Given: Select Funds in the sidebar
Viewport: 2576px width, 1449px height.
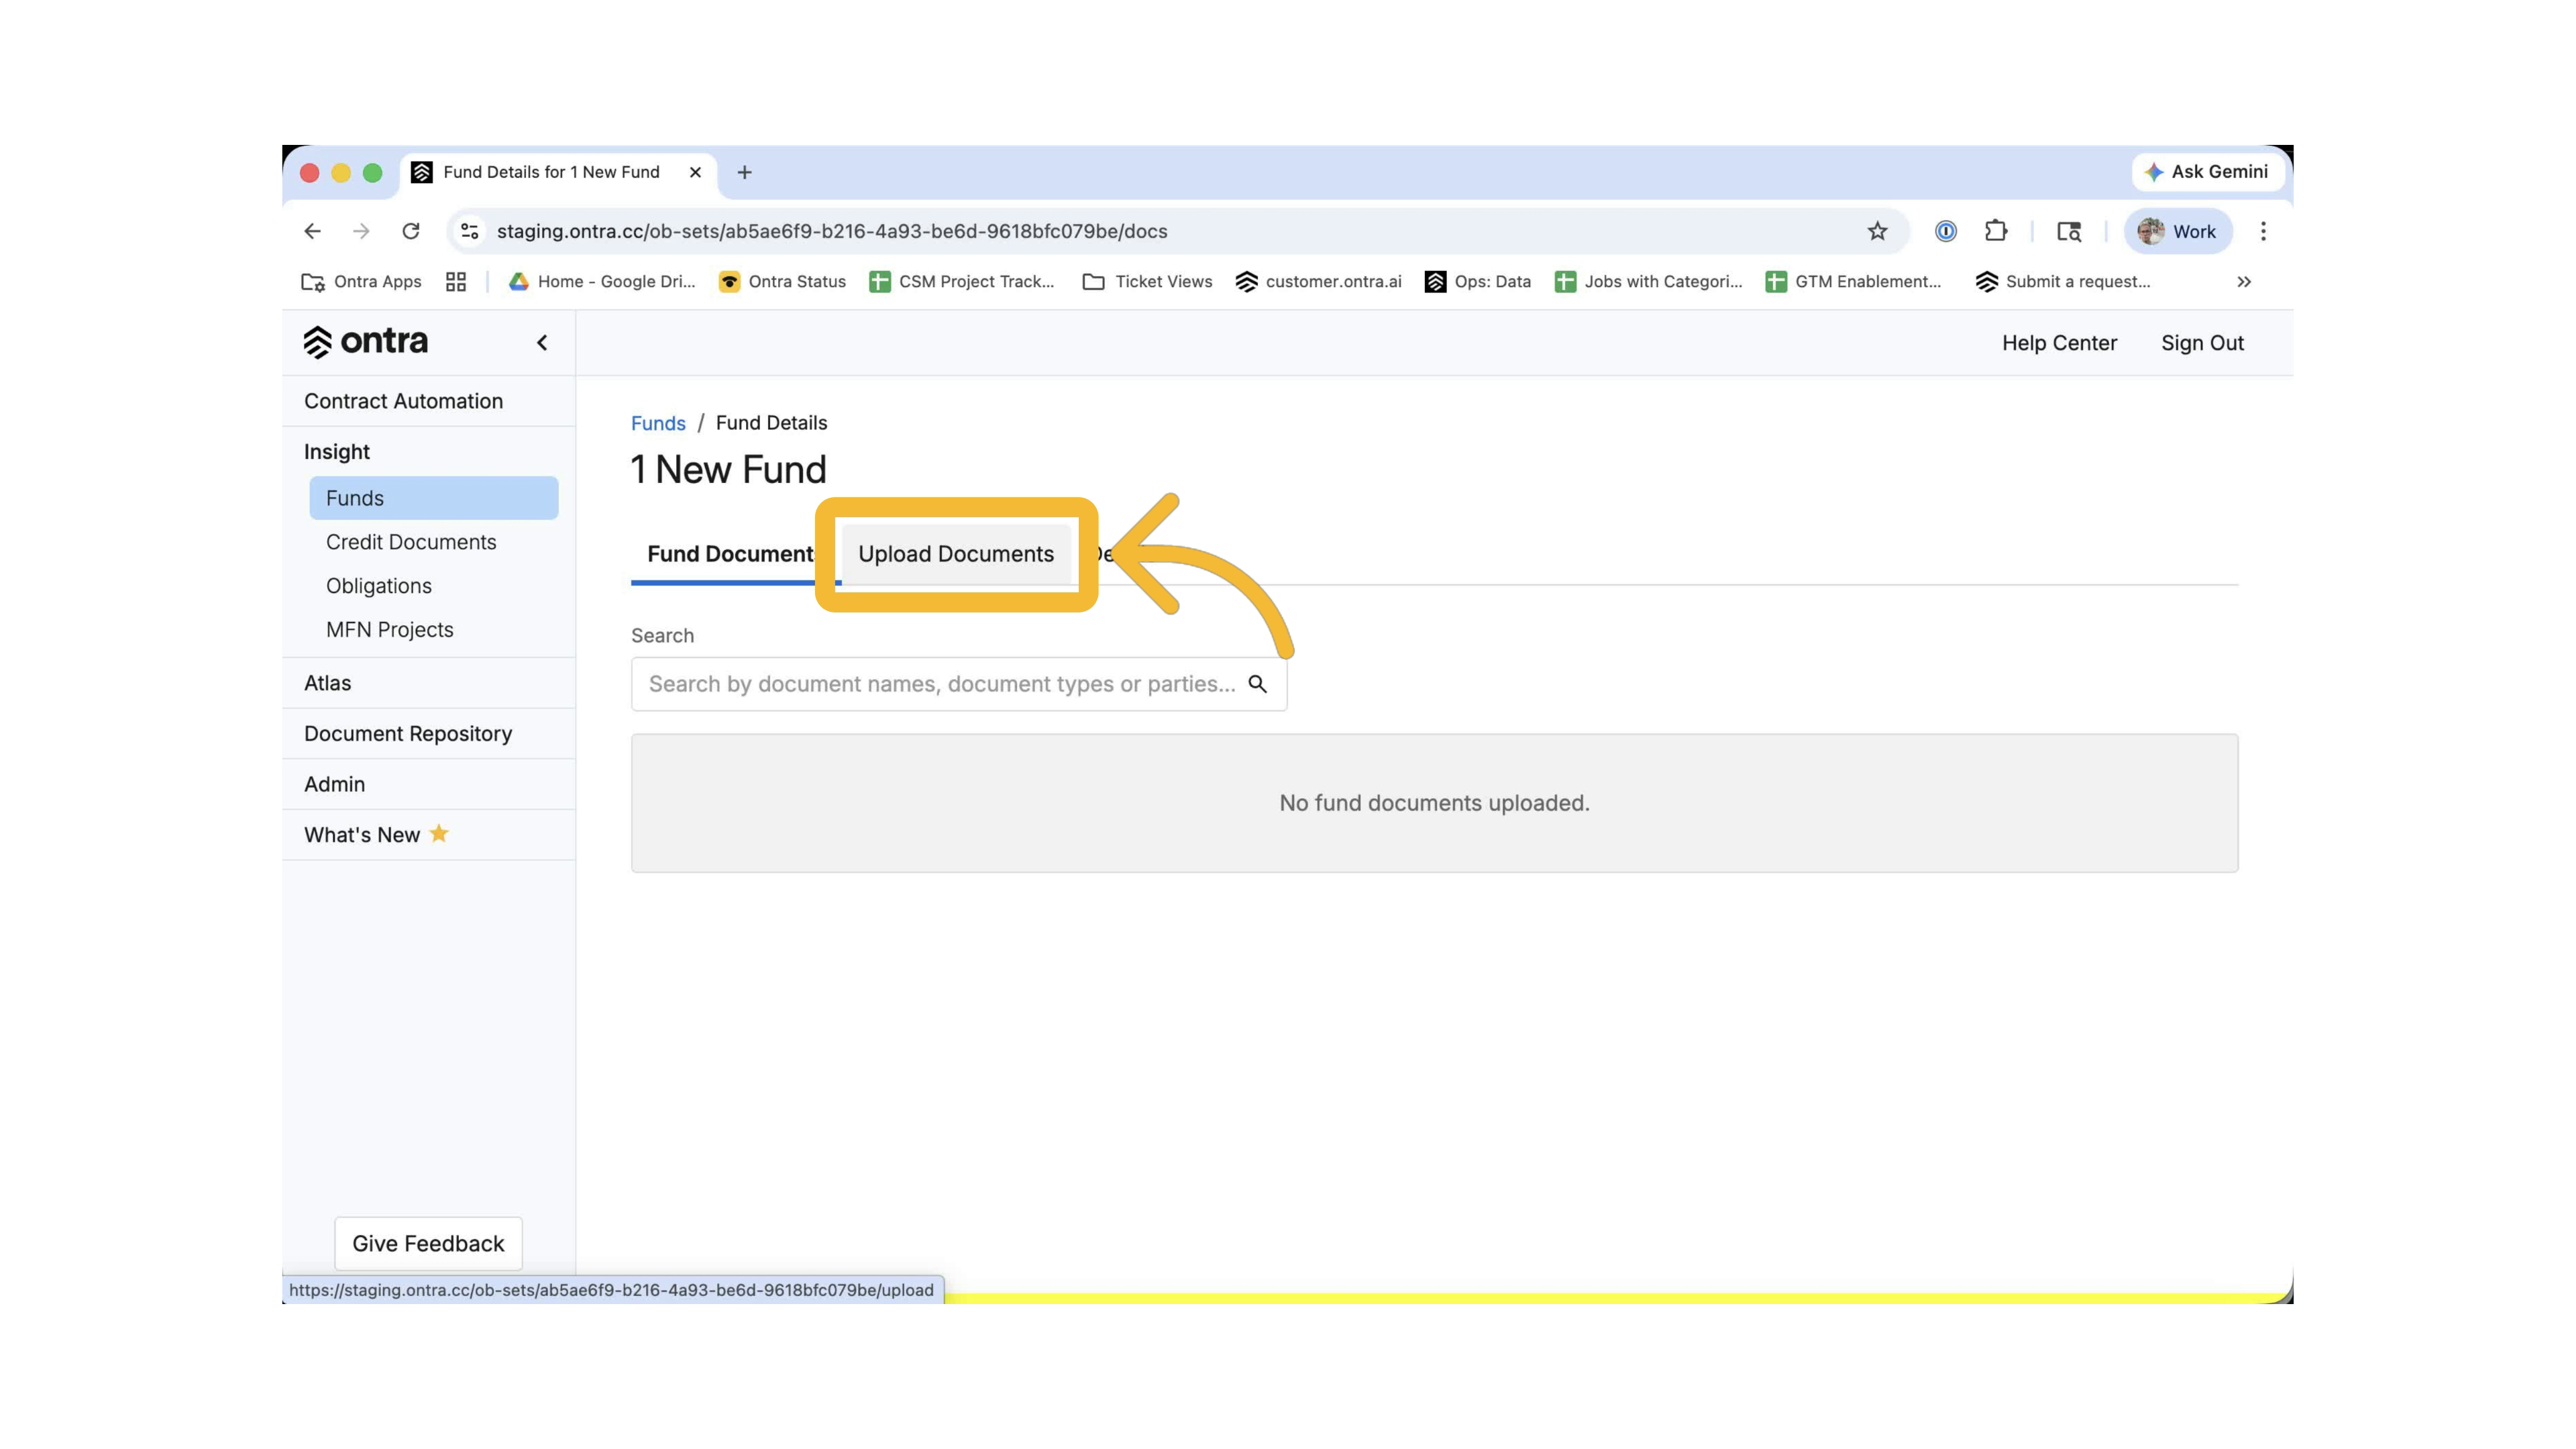Looking at the screenshot, I should pyautogui.click(x=434, y=498).
